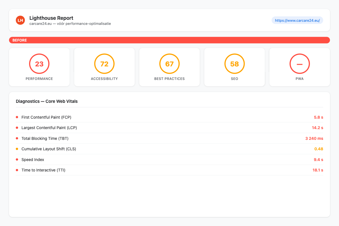
Task: Click the Speed Index value 9.4 s
Action: coord(318,160)
